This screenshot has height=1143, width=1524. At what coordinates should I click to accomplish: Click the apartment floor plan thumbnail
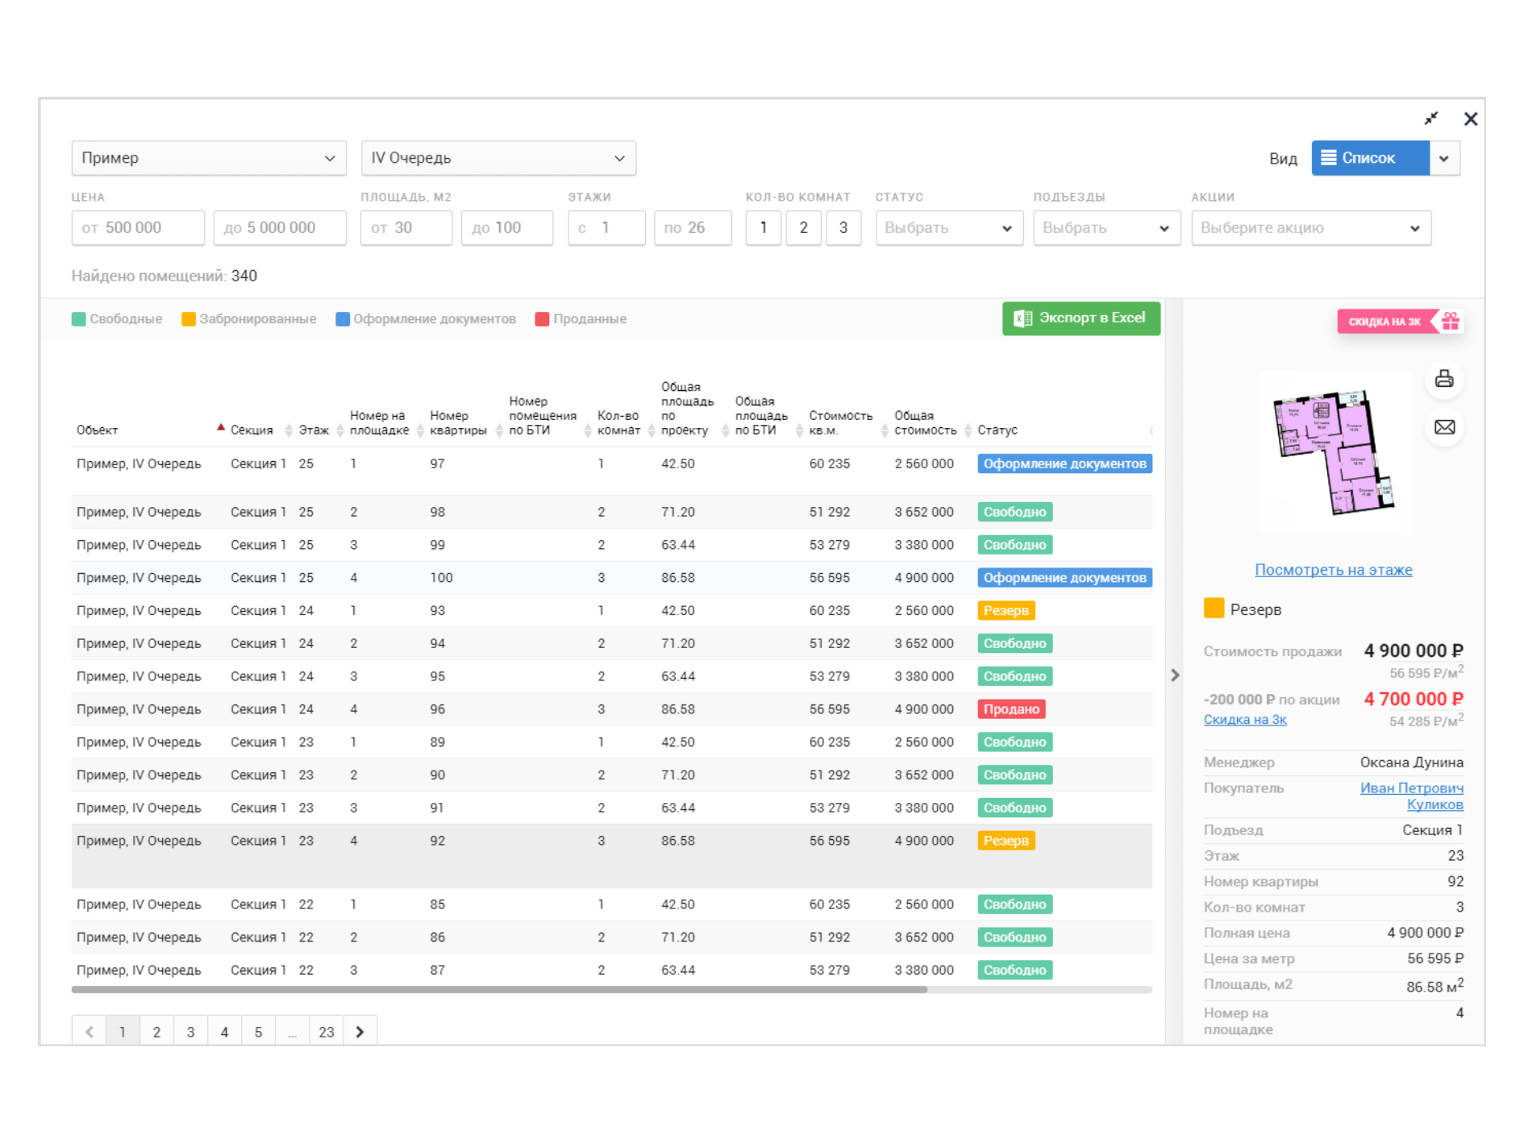pyautogui.click(x=1333, y=451)
